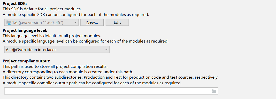Expand the language level dropdown chevron
The height and width of the screenshot is (99, 276).
click(106, 49)
